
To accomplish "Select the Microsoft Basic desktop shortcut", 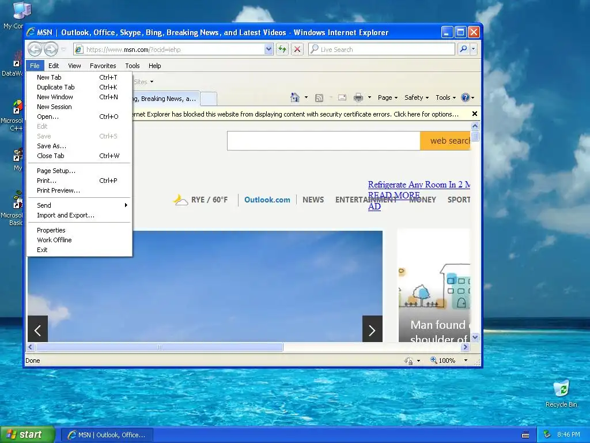I will (18, 200).
